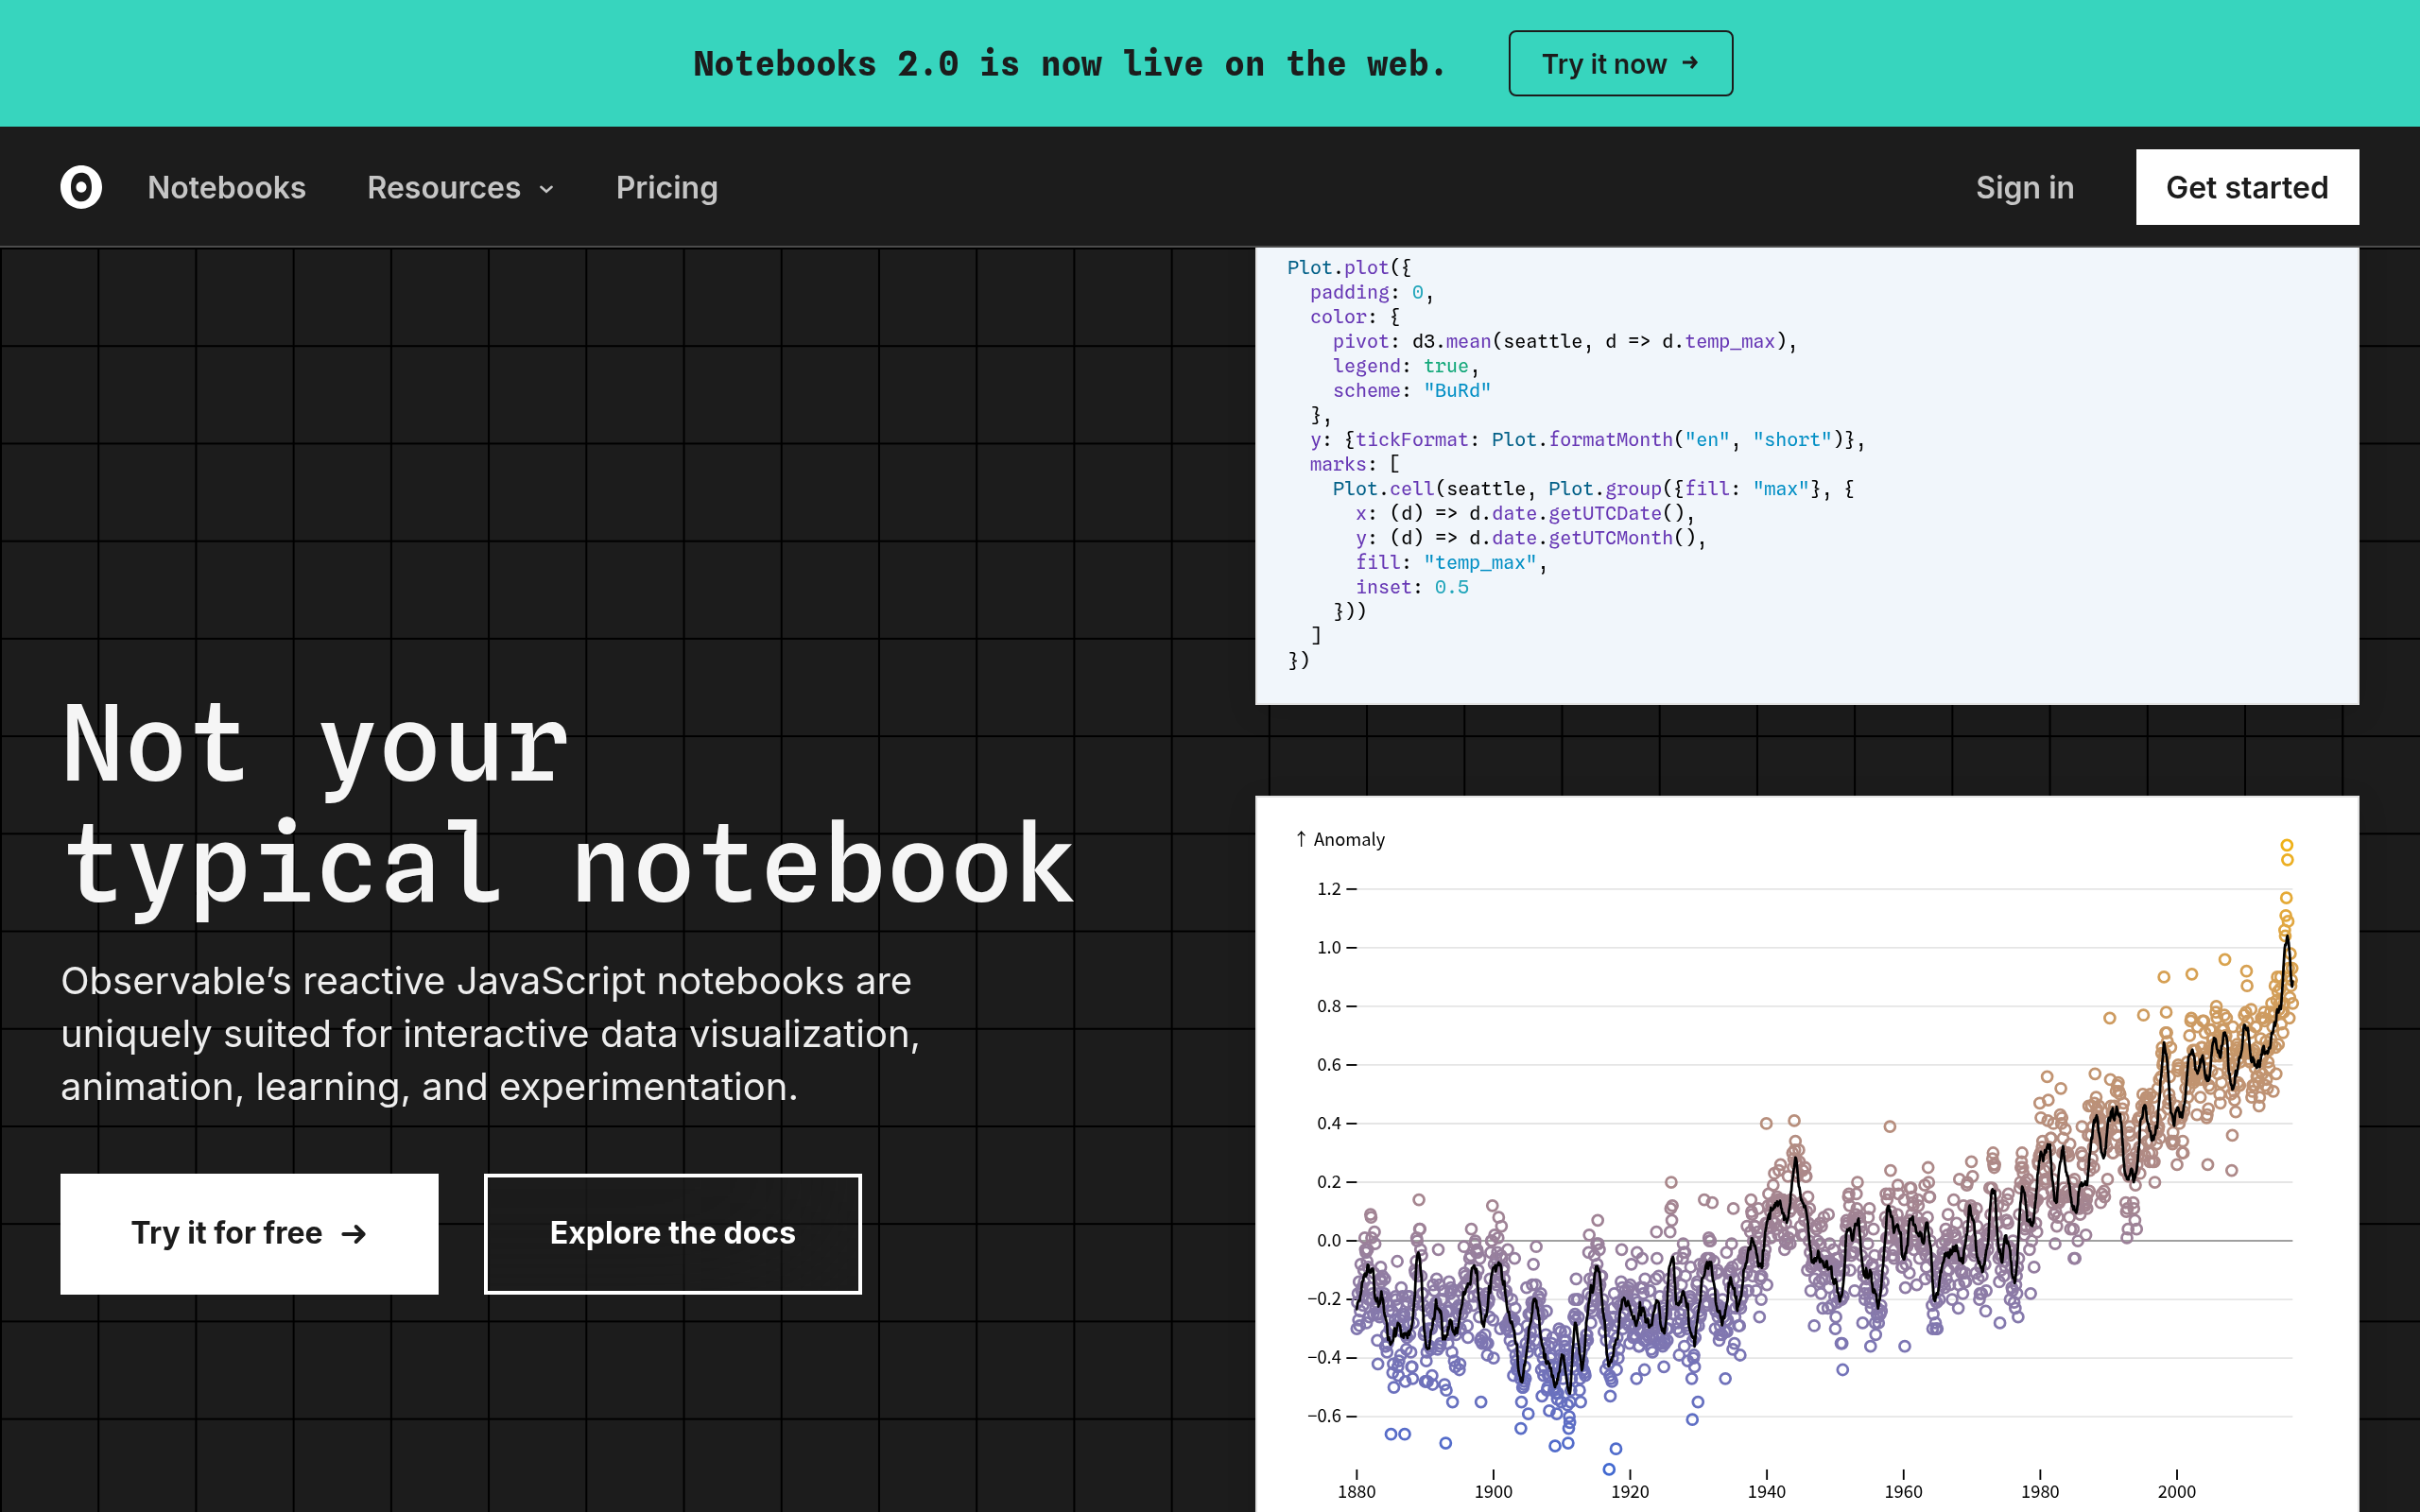Click the Try it for free button

pos(249,1233)
